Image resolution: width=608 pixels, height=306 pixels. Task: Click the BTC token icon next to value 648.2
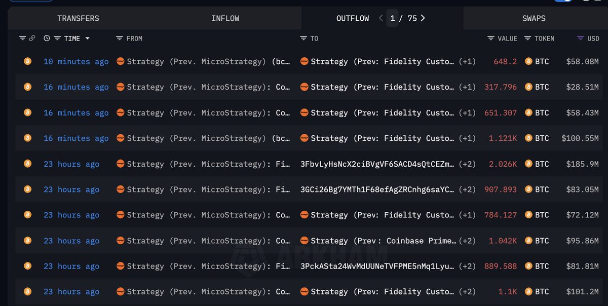coord(528,61)
